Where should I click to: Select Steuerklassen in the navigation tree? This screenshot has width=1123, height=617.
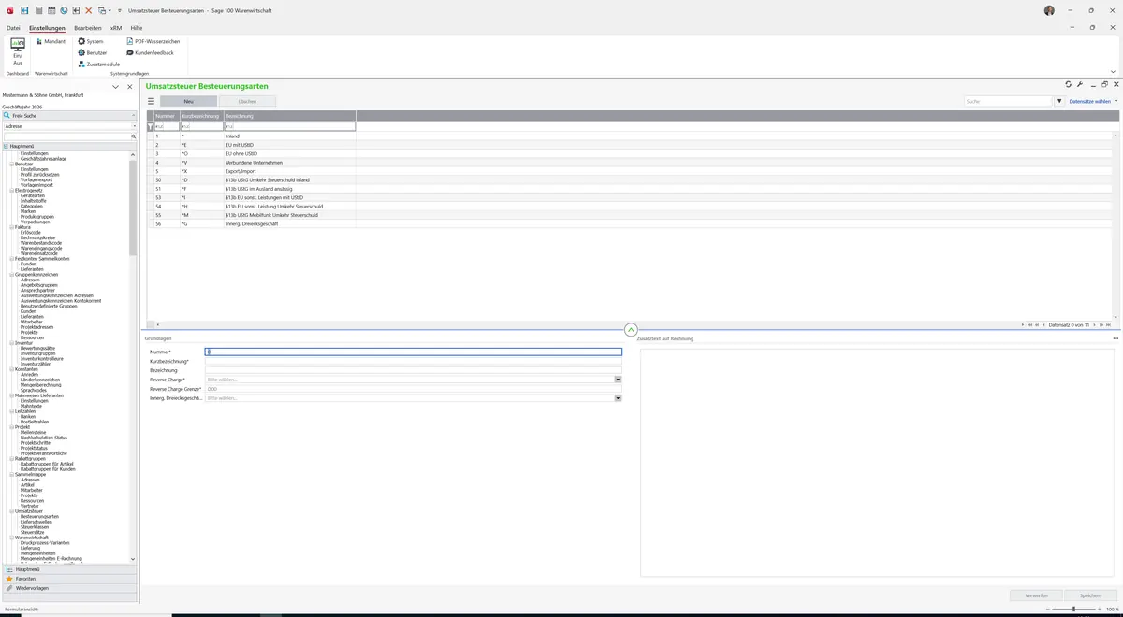point(34,527)
